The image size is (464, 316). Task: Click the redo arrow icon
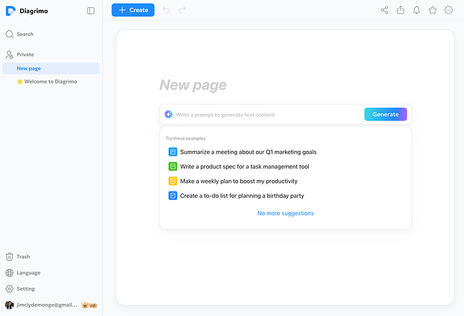(182, 10)
